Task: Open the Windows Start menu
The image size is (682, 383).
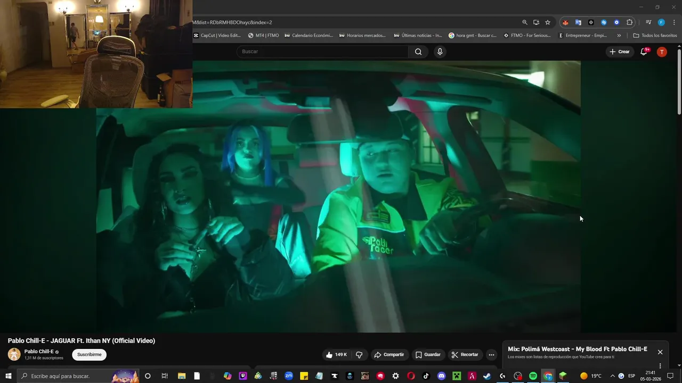Action: click(8, 376)
